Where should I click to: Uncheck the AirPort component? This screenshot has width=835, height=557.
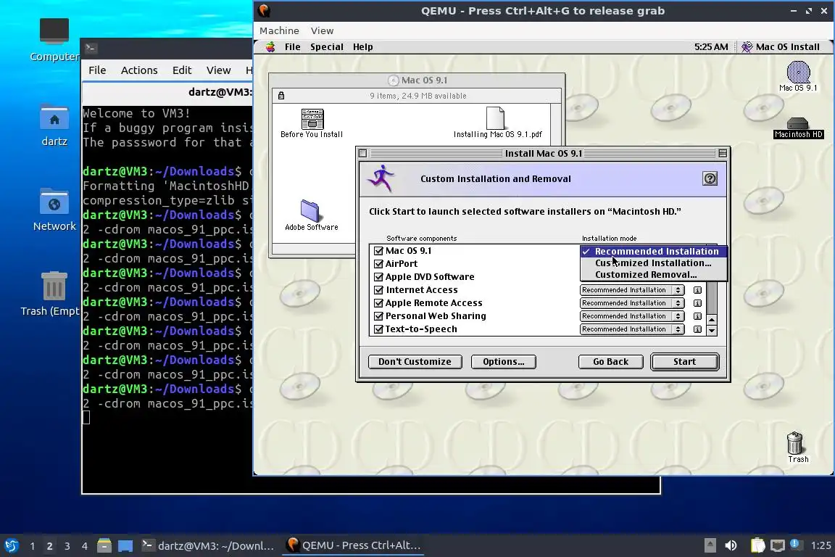pos(378,264)
